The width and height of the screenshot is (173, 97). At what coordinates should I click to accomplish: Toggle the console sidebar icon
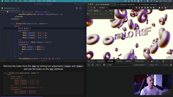[x=89, y=65]
